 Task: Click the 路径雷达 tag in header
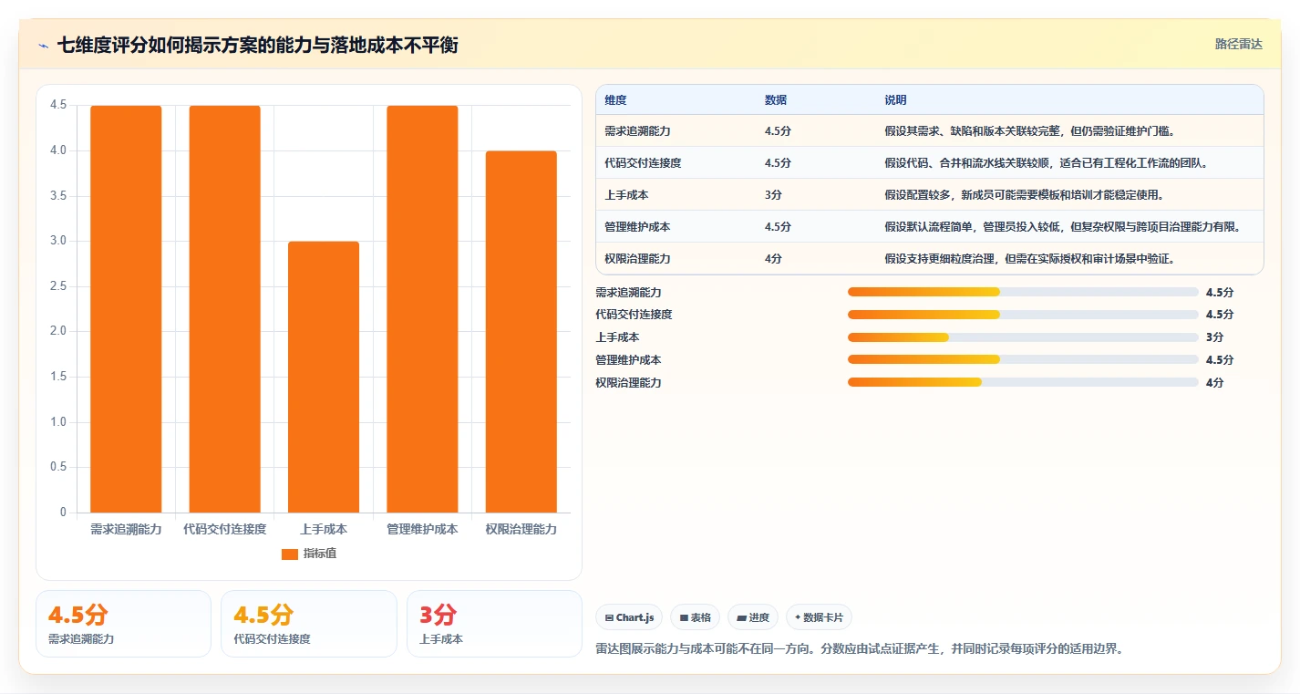1238,44
